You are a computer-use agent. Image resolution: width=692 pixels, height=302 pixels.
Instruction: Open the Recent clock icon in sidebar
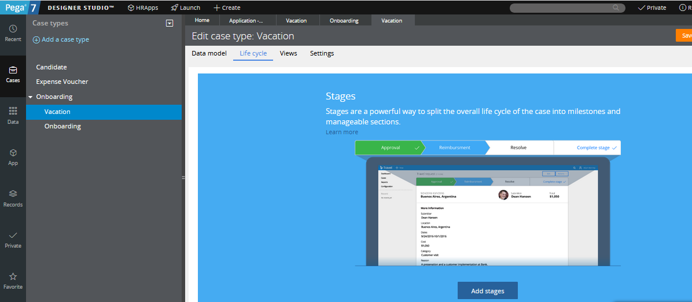click(13, 29)
